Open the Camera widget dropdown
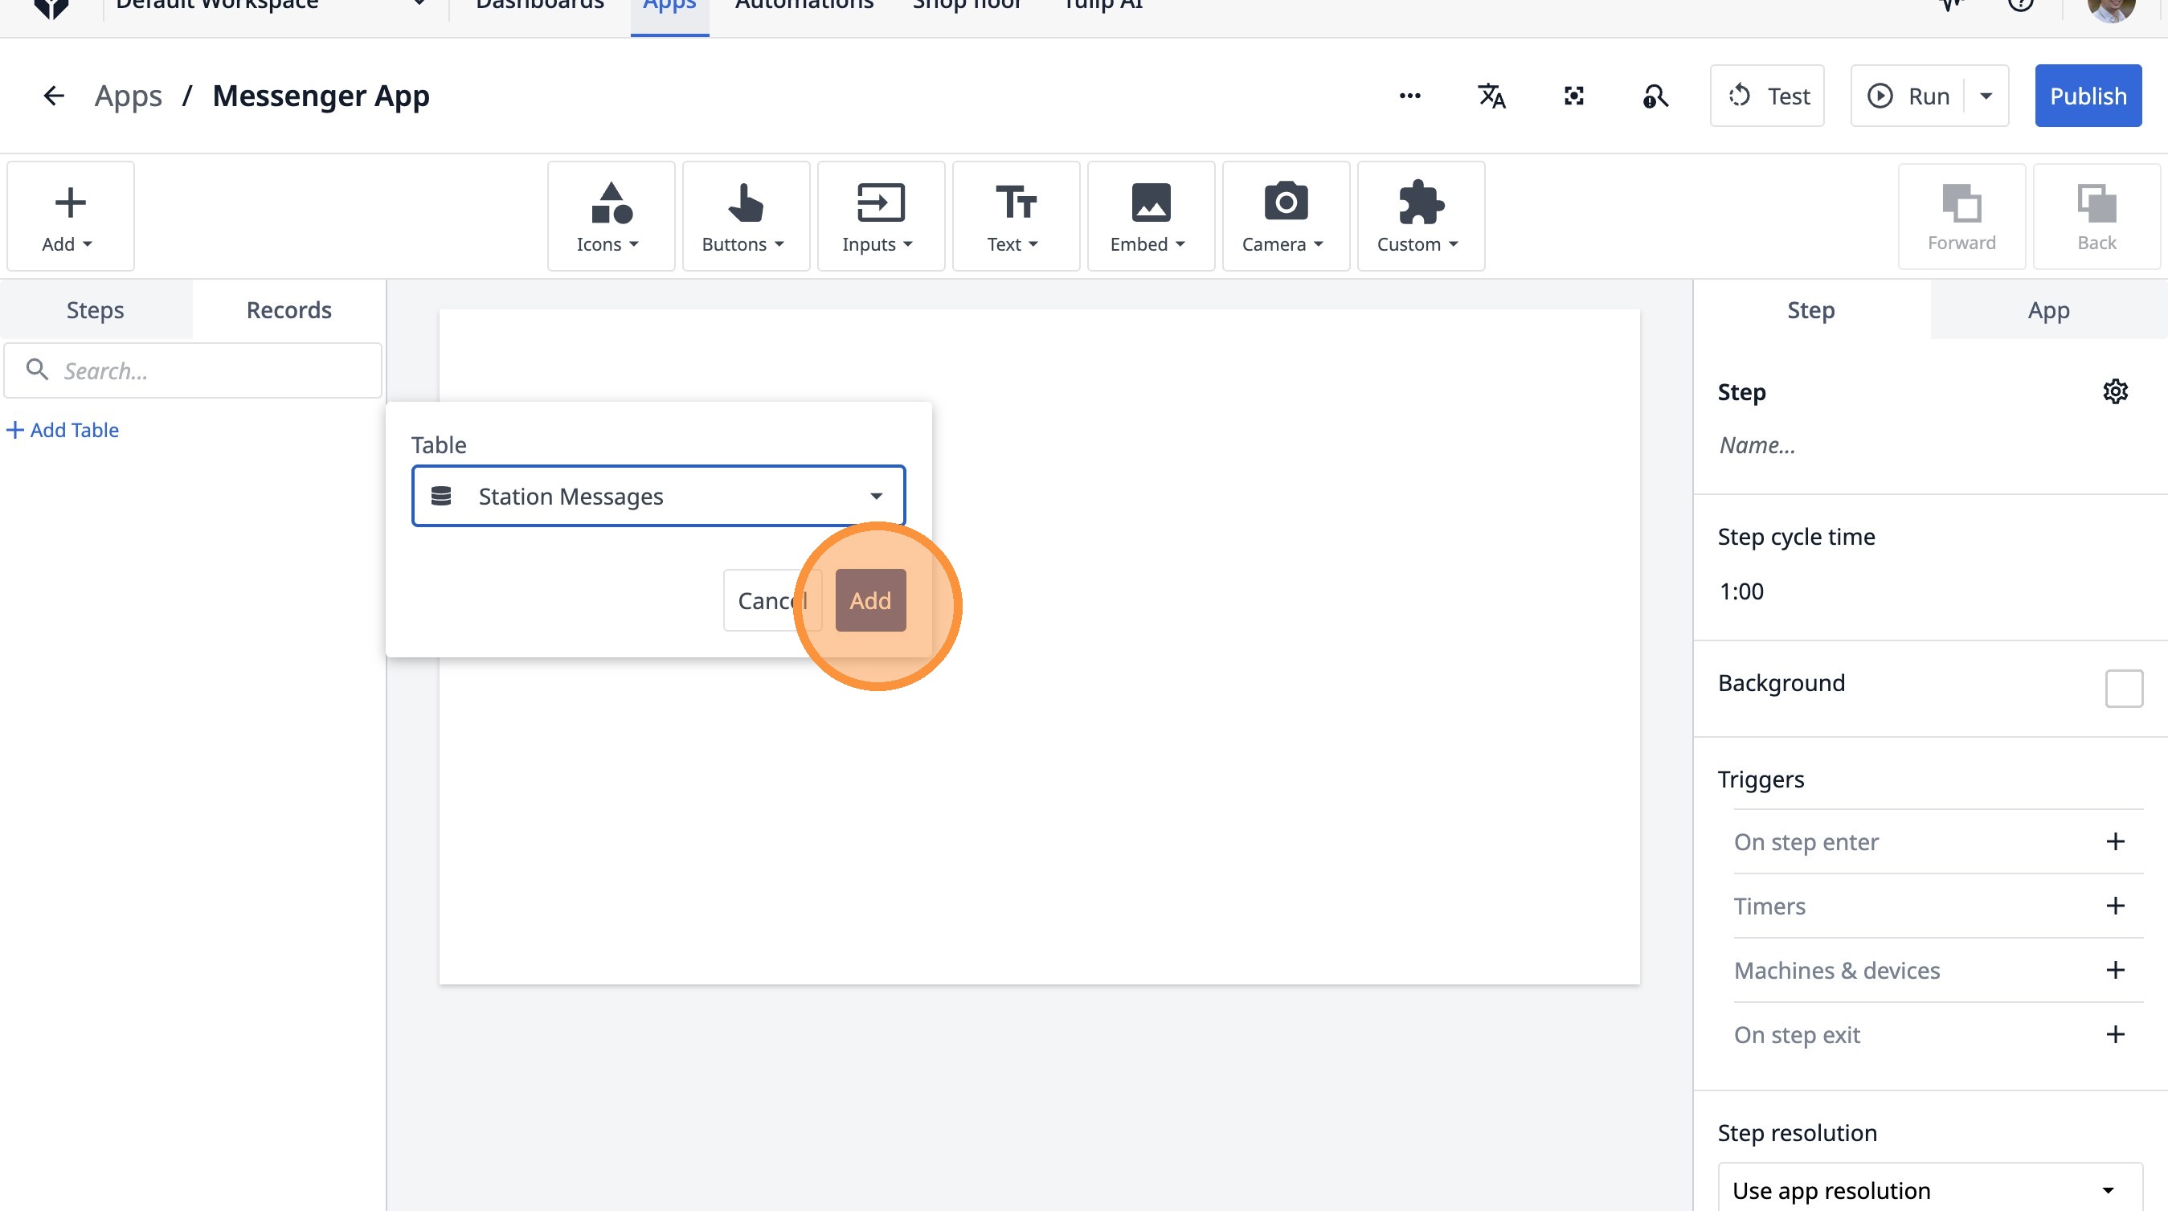 (x=1285, y=216)
